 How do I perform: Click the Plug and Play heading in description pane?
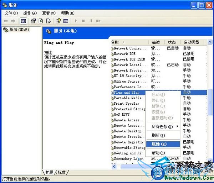[x=59, y=43]
